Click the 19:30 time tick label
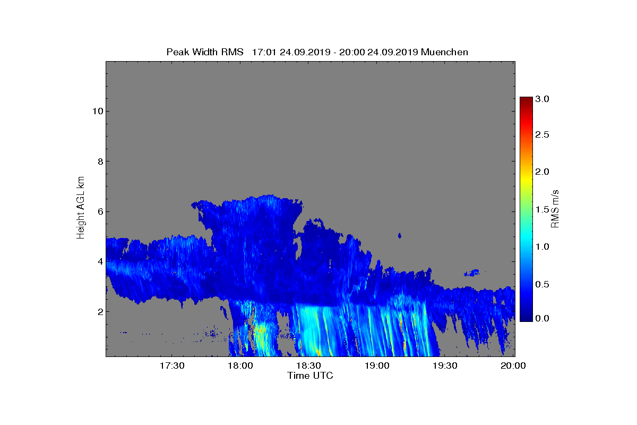The width and height of the screenshot is (637, 425). tap(445, 365)
